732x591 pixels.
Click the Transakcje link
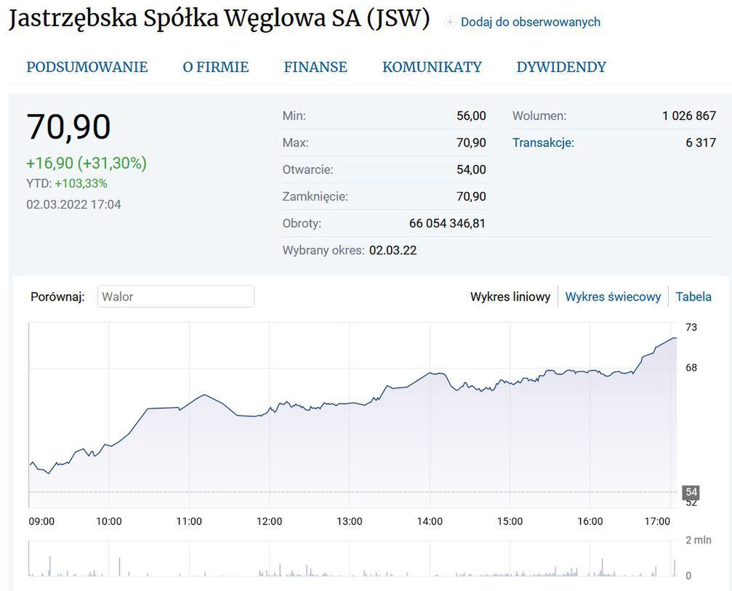(543, 142)
